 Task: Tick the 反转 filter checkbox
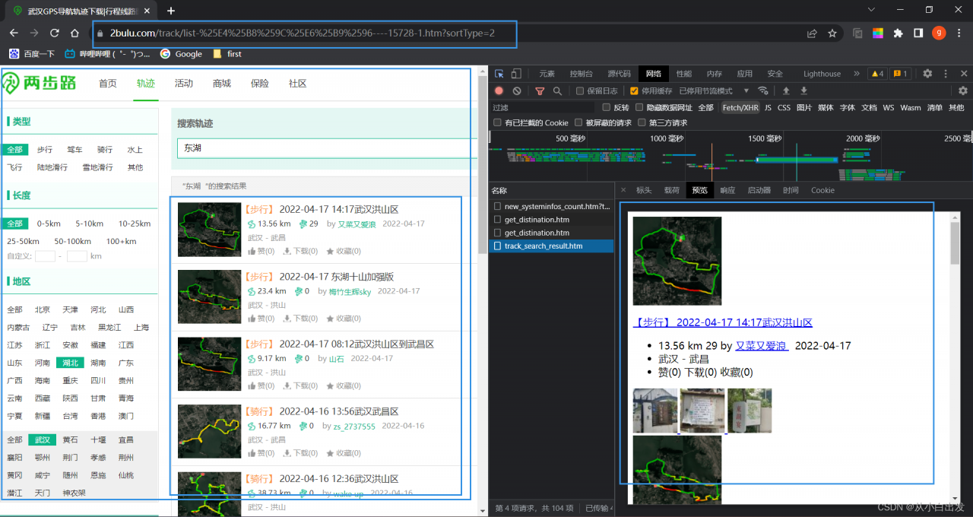click(607, 107)
